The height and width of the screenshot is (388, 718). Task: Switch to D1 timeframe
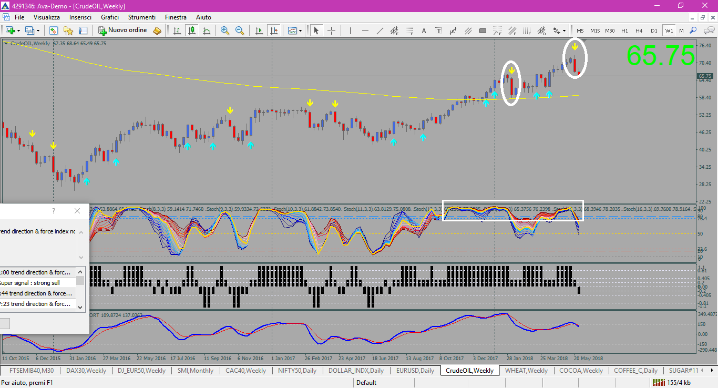tap(654, 30)
